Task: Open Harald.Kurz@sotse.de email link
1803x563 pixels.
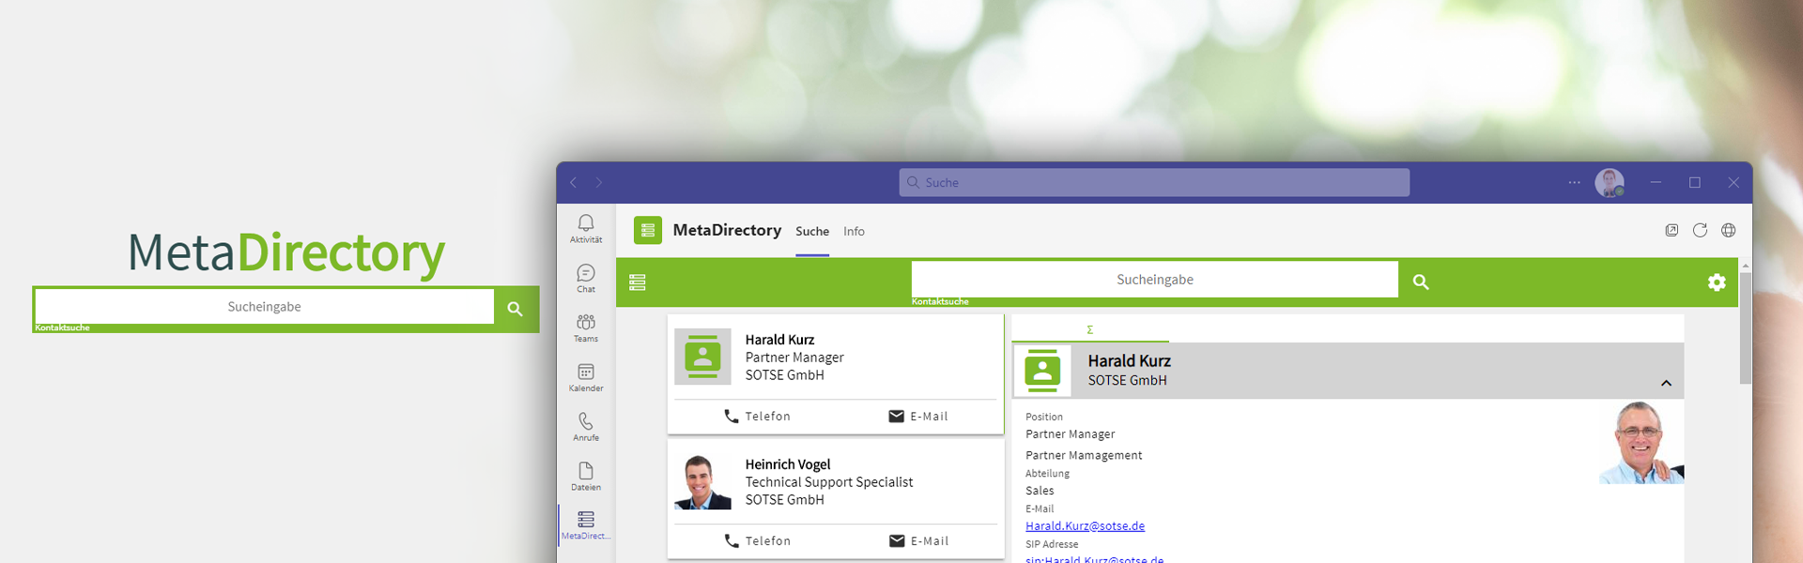Action: pyautogui.click(x=1085, y=526)
